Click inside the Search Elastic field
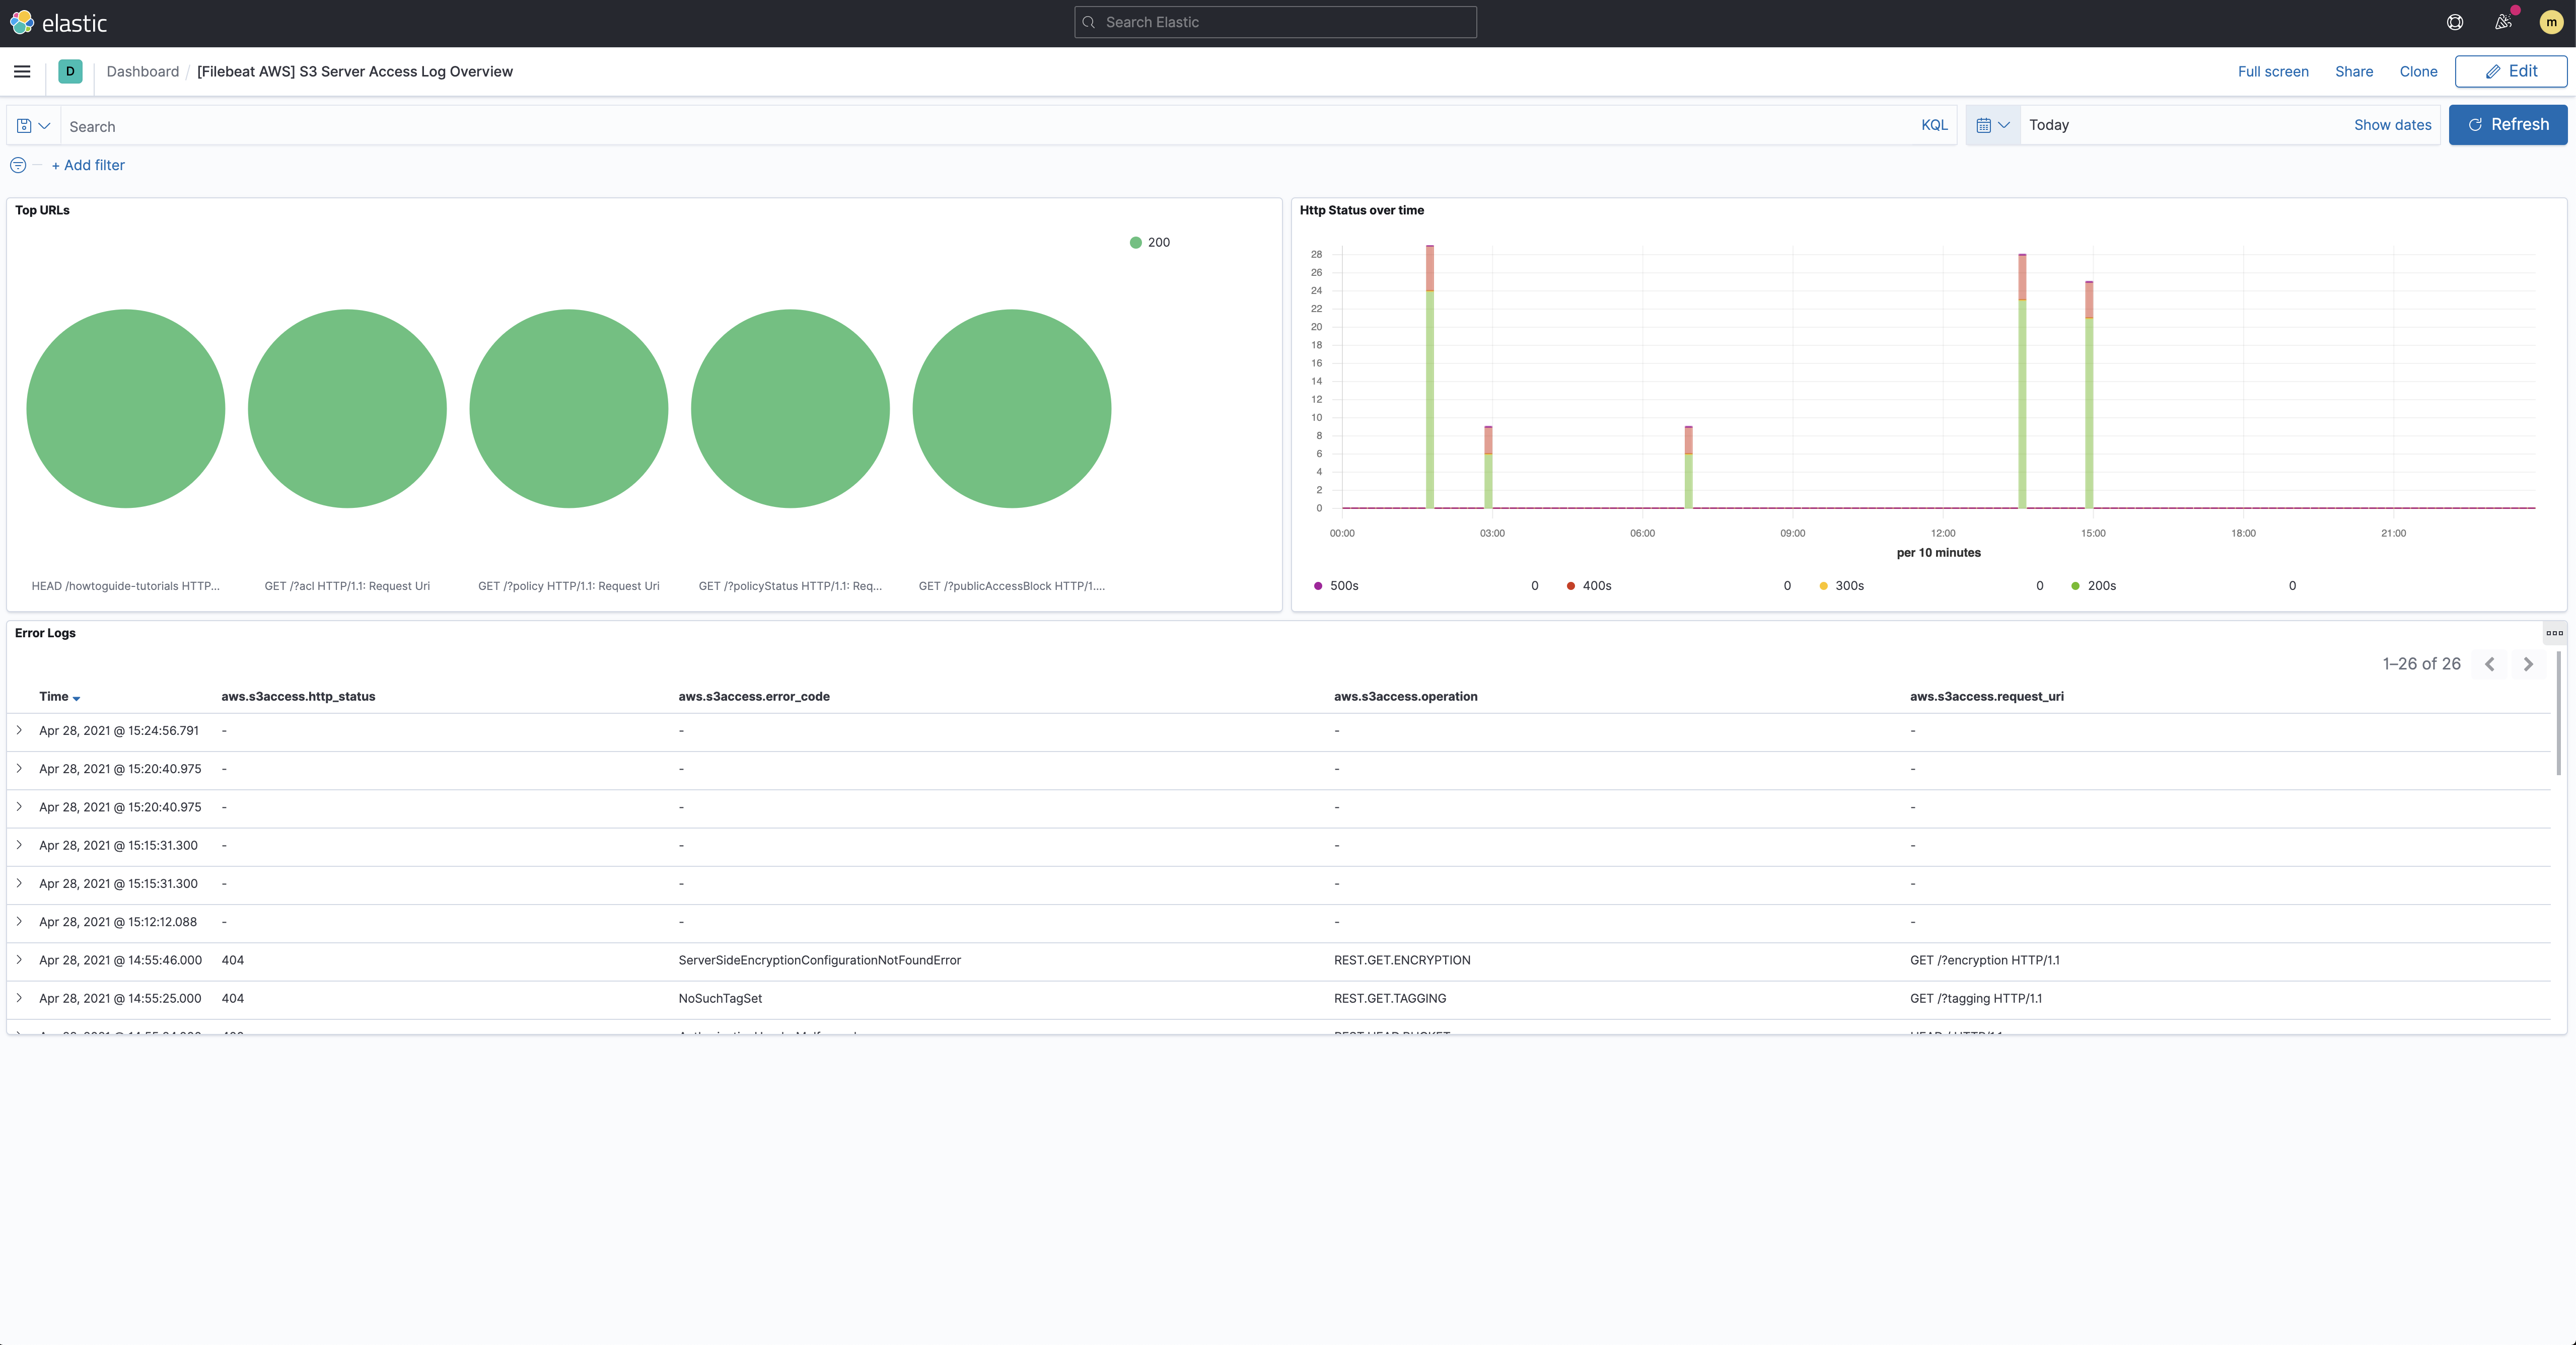This screenshot has width=2576, height=1345. (1274, 21)
